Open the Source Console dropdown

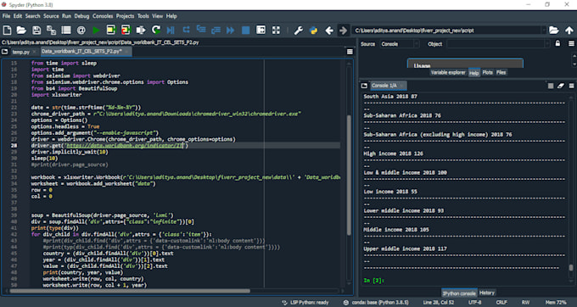(400, 44)
